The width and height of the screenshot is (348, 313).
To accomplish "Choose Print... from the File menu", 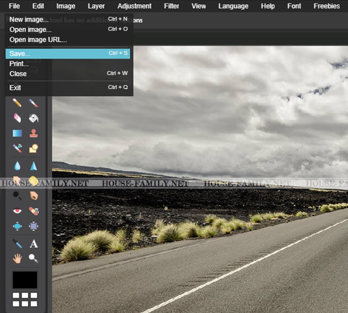I will (68, 64).
